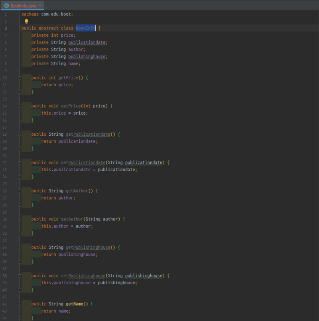
Task: Click 'this.price = price;' on line 15
Action: pos(65,113)
